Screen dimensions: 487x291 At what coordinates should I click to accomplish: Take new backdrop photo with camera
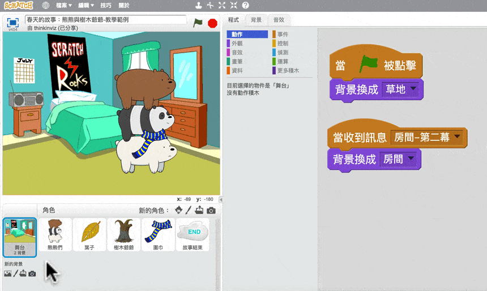pyautogui.click(x=32, y=273)
